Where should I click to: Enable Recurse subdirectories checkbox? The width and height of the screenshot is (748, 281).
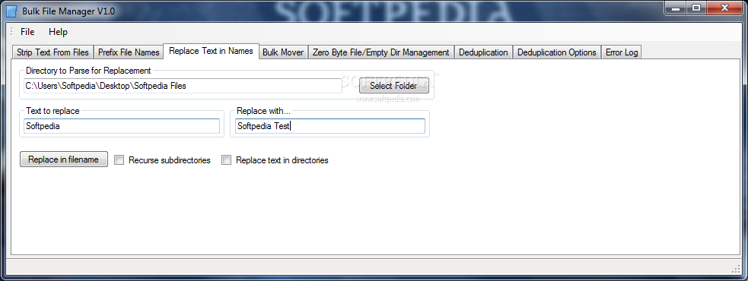point(119,160)
